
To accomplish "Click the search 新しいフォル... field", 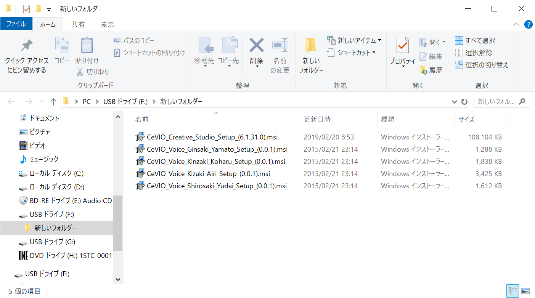I will [x=501, y=102].
